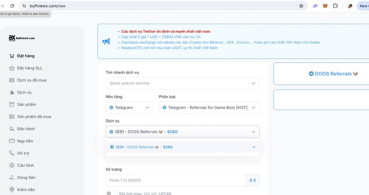Click the red Twitter services announcement text
369x195 pixels.
(x=166, y=31)
